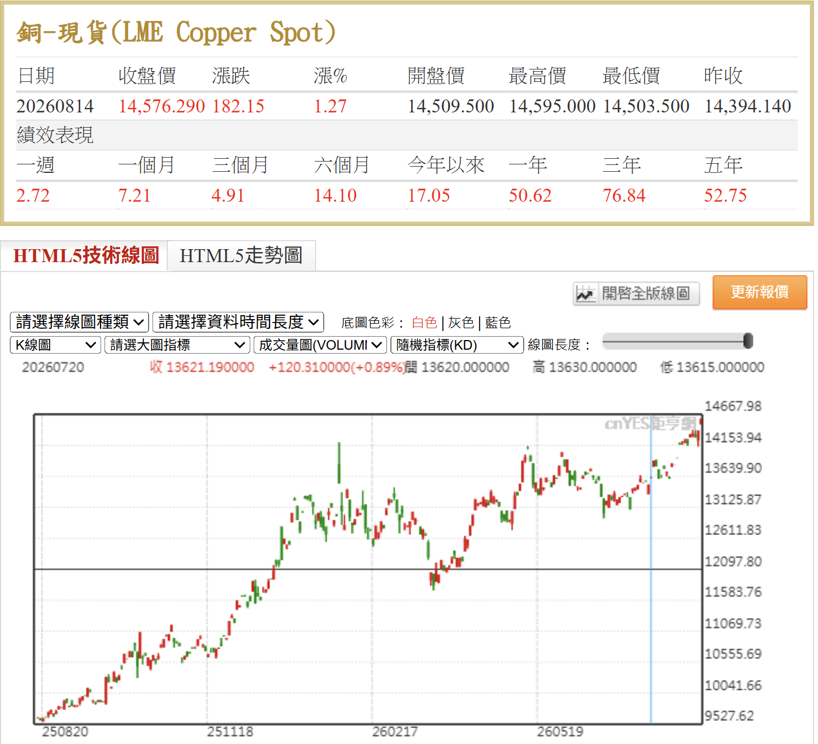Switch to HTML5走勢圖 tab
The width and height of the screenshot is (818, 744).
tap(241, 255)
